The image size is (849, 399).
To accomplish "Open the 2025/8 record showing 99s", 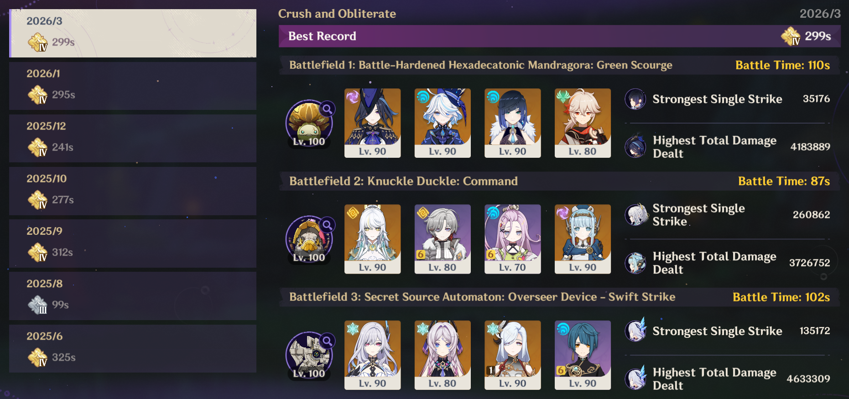I will (x=133, y=296).
